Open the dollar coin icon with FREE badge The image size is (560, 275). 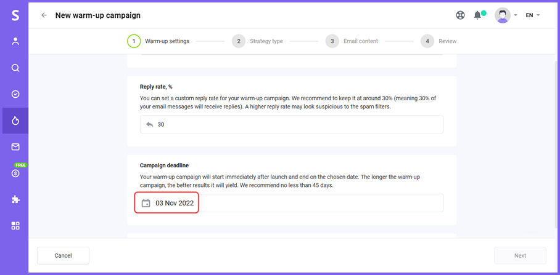(x=15, y=173)
